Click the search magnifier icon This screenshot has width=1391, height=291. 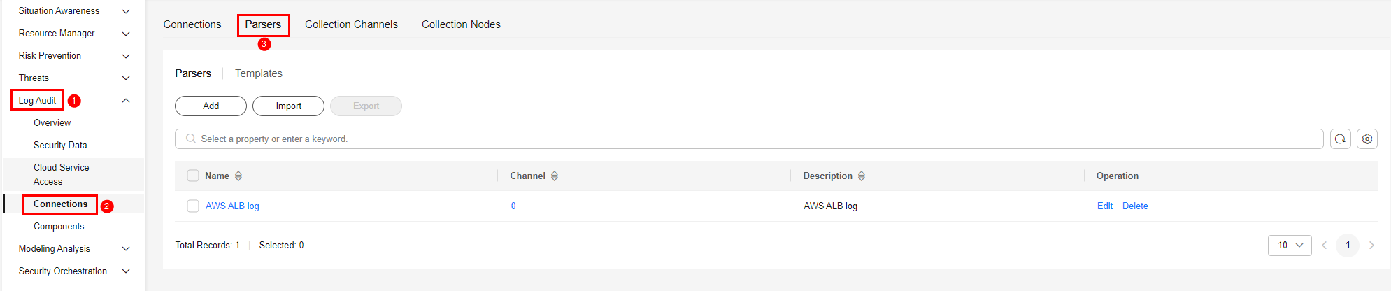(190, 139)
